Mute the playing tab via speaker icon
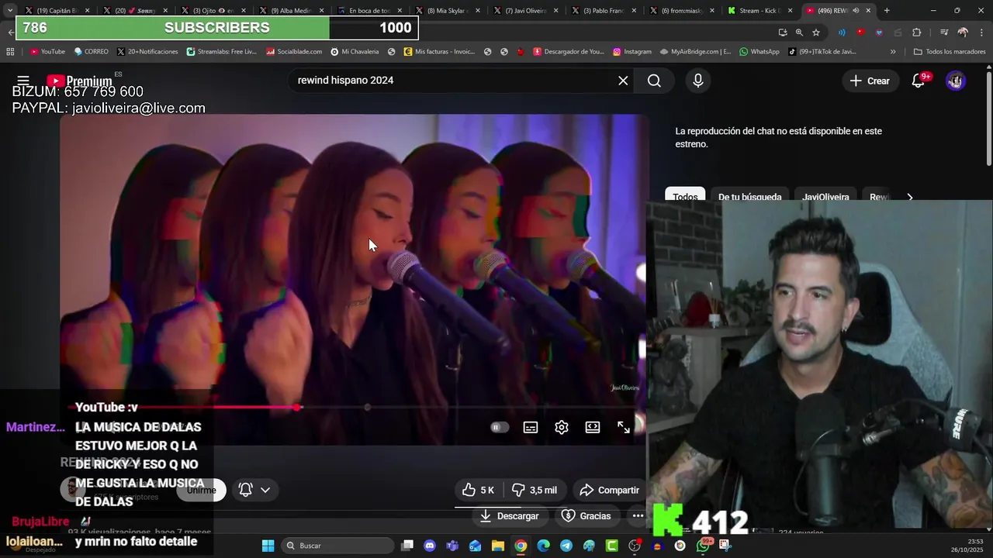Viewport: 993px width, 558px height. click(856, 11)
